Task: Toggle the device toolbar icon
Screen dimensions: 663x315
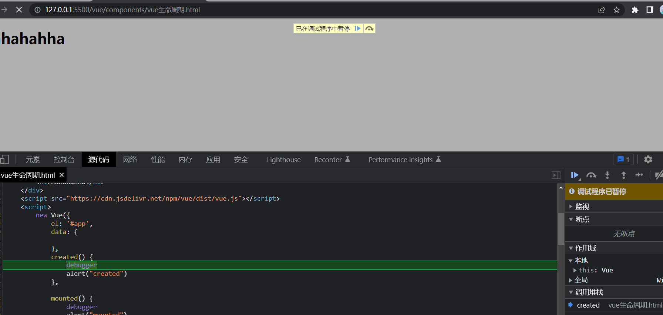Action: [4, 160]
